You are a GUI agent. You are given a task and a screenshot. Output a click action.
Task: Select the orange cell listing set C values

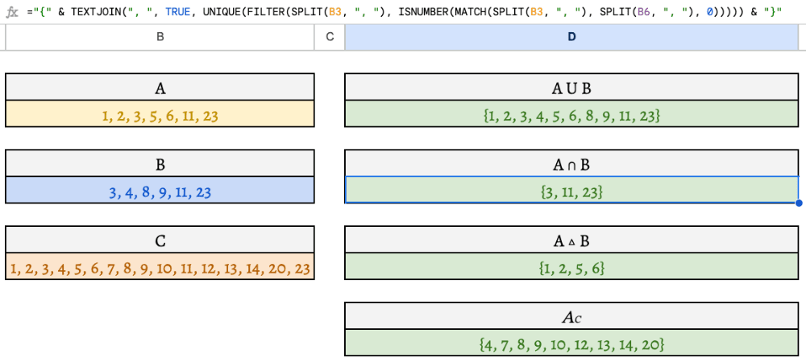pyautogui.click(x=160, y=267)
